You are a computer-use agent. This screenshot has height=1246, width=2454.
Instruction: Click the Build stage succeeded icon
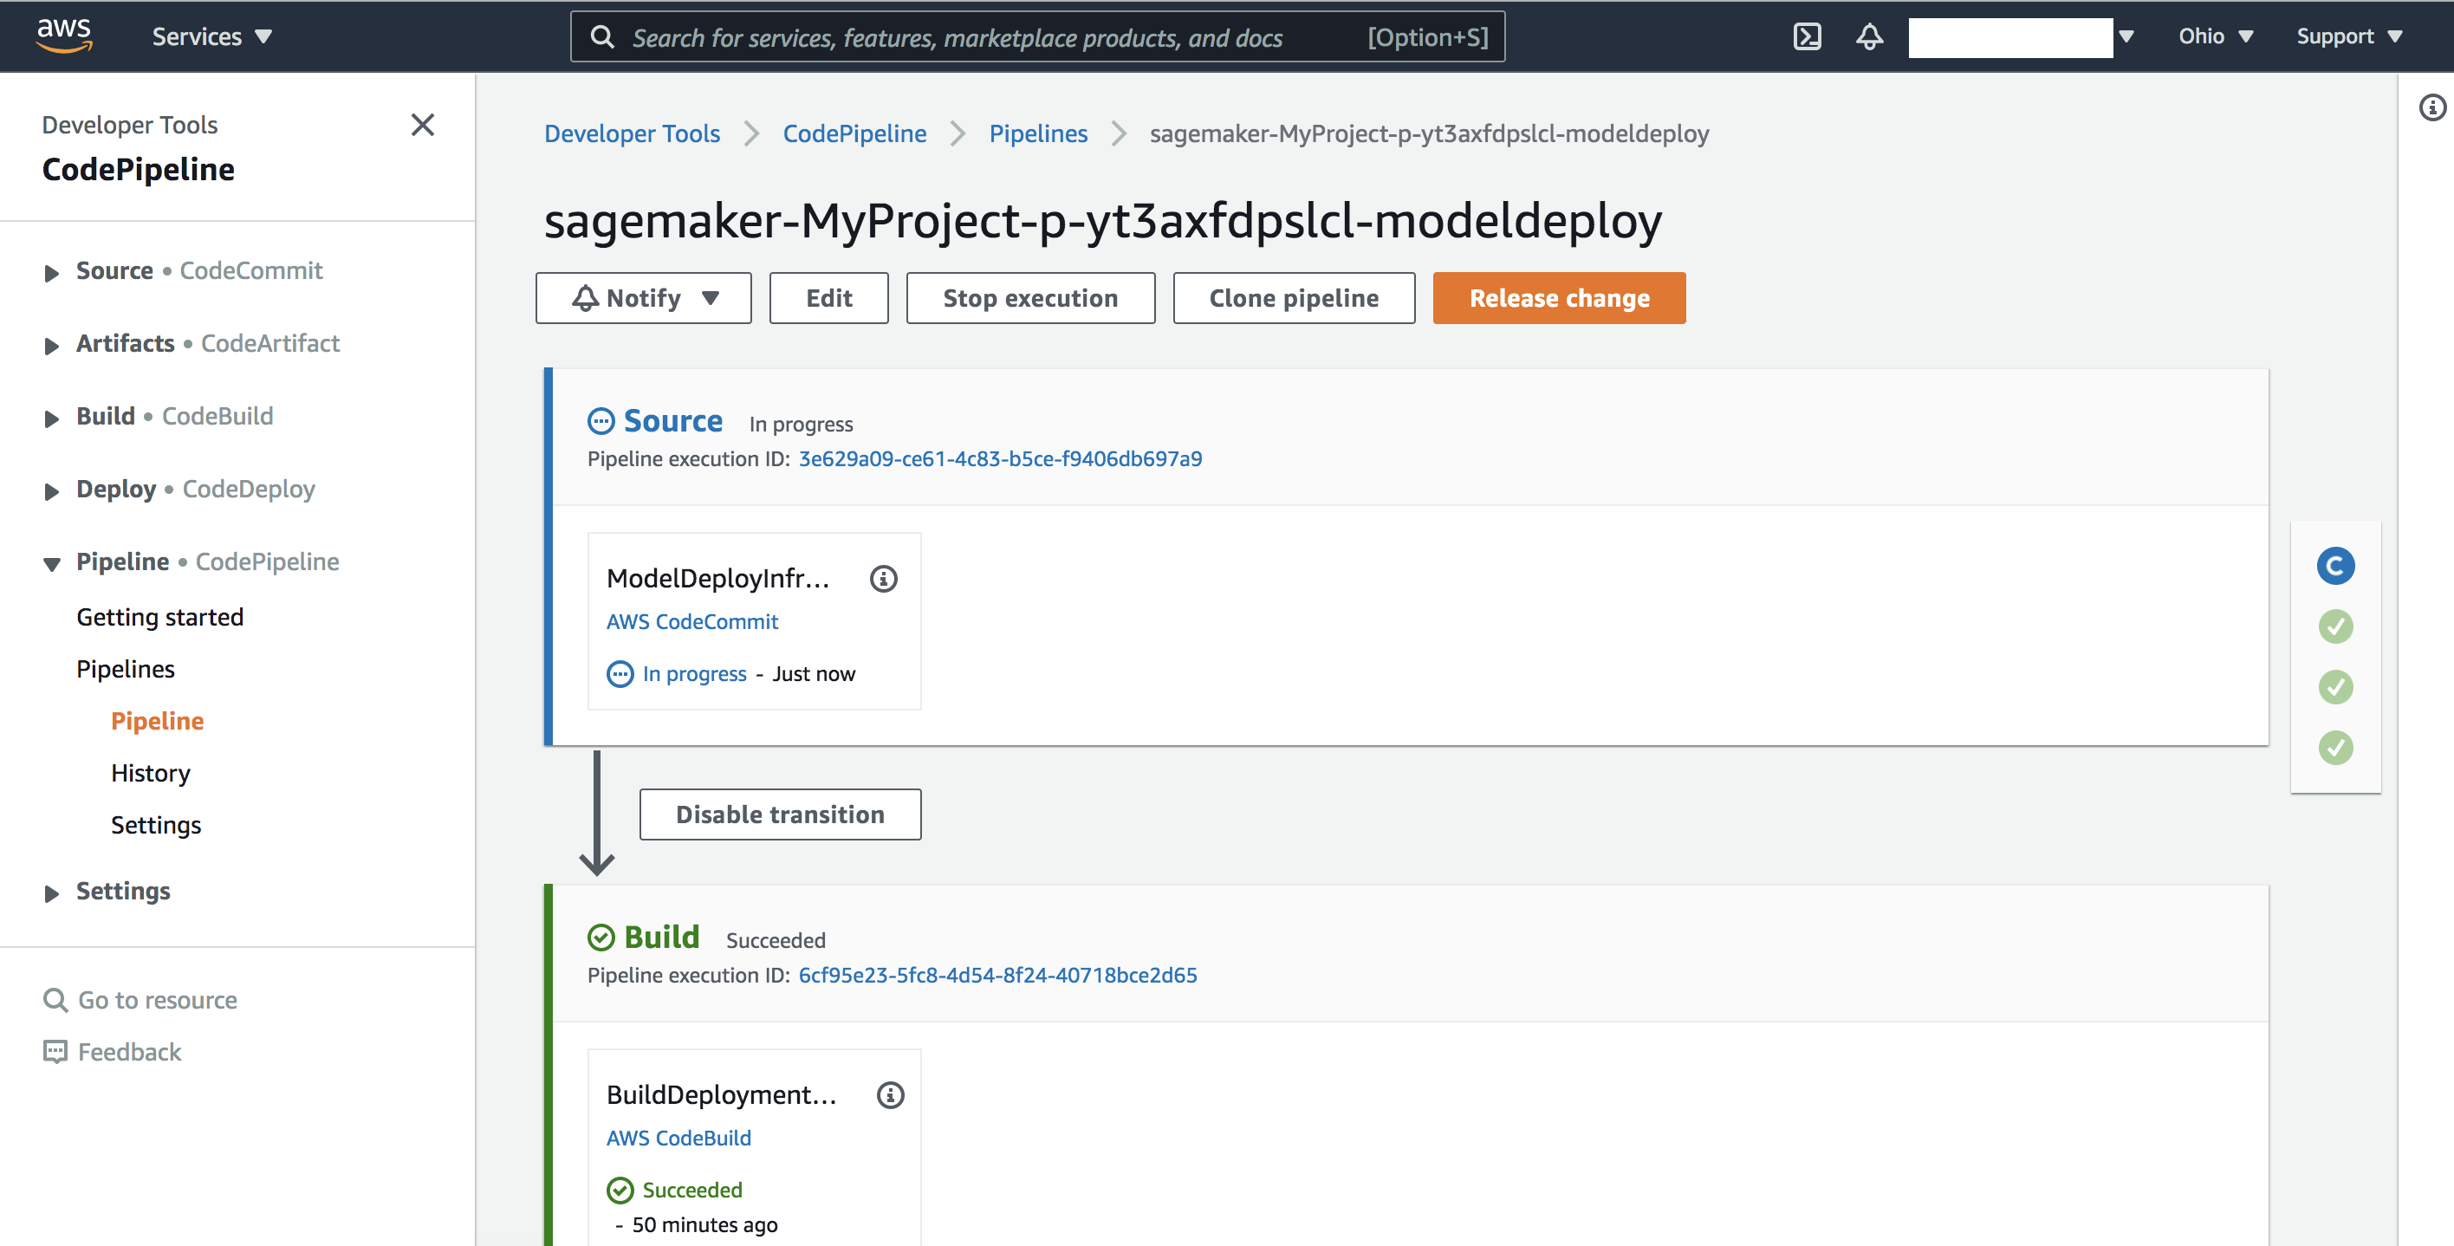click(x=601, y=938)
